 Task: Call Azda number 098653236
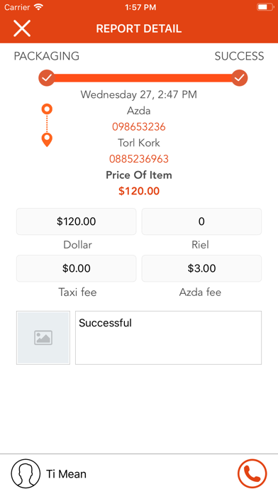(x=139, y=126)
